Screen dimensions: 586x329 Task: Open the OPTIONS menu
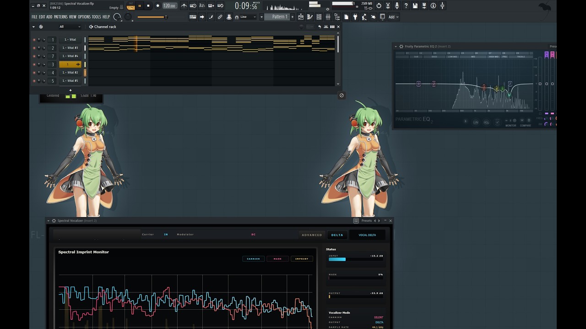[84, 17]
